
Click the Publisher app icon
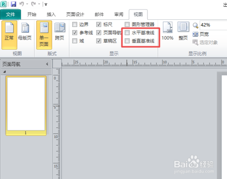pos(3,4)
